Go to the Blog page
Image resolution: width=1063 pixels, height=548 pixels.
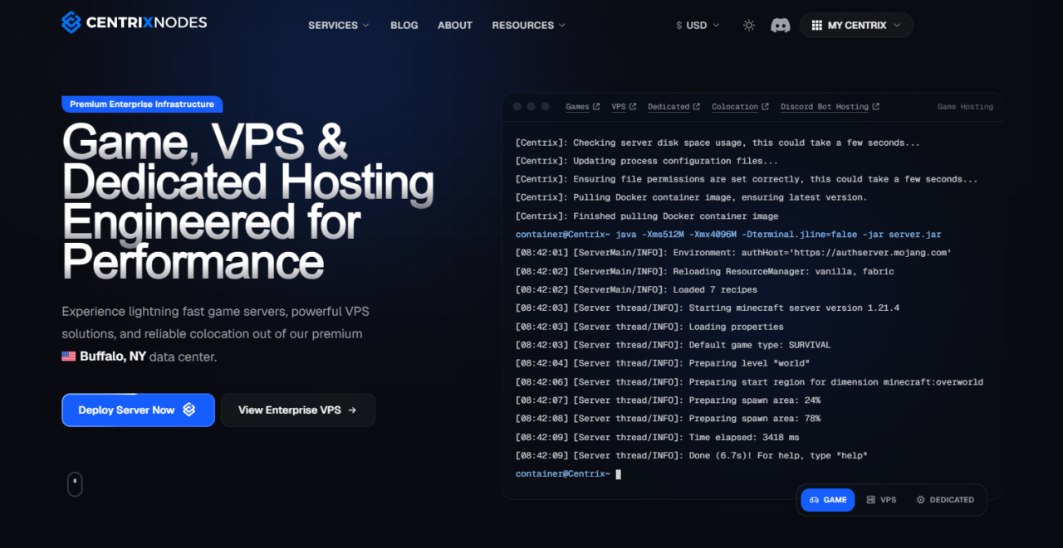404,26
